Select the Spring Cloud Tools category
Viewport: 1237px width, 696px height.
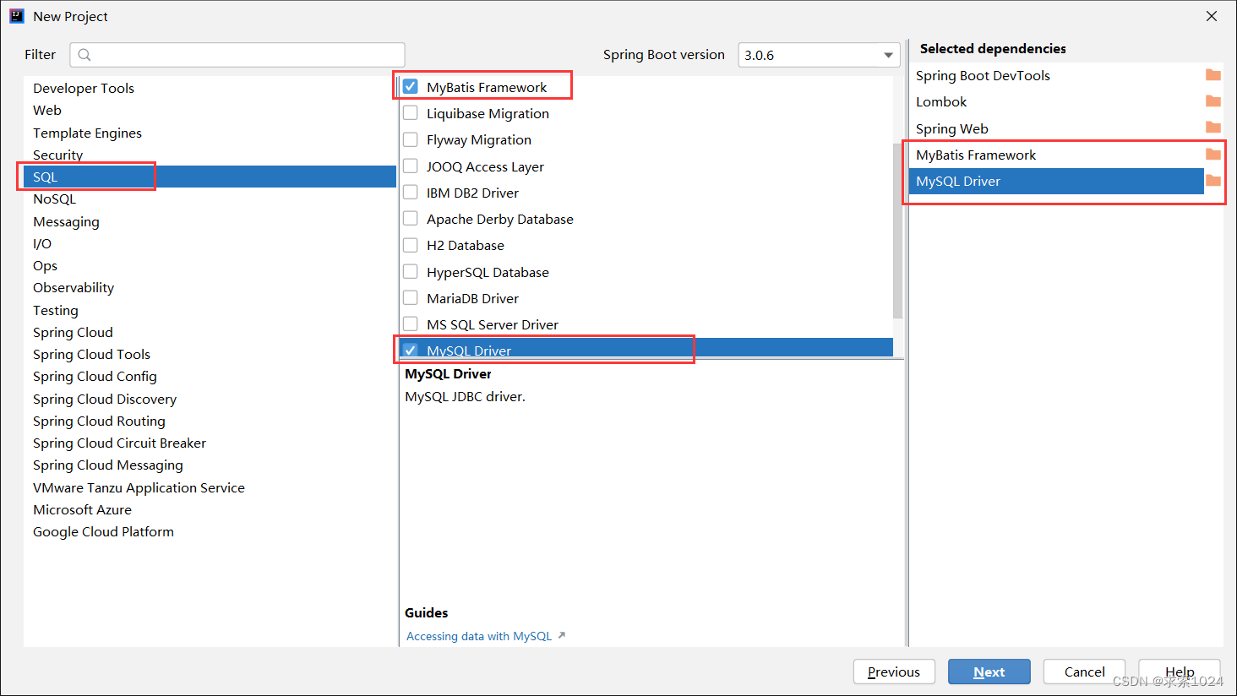tap(210, 354)
